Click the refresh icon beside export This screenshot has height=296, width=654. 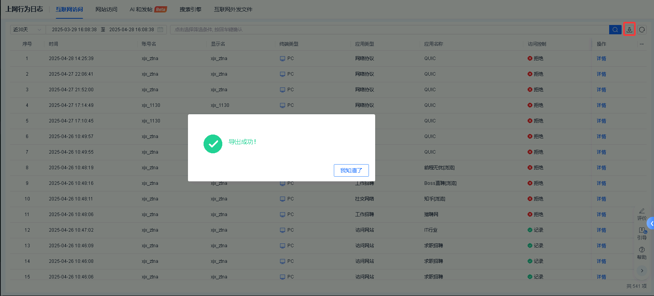point(642,30)
